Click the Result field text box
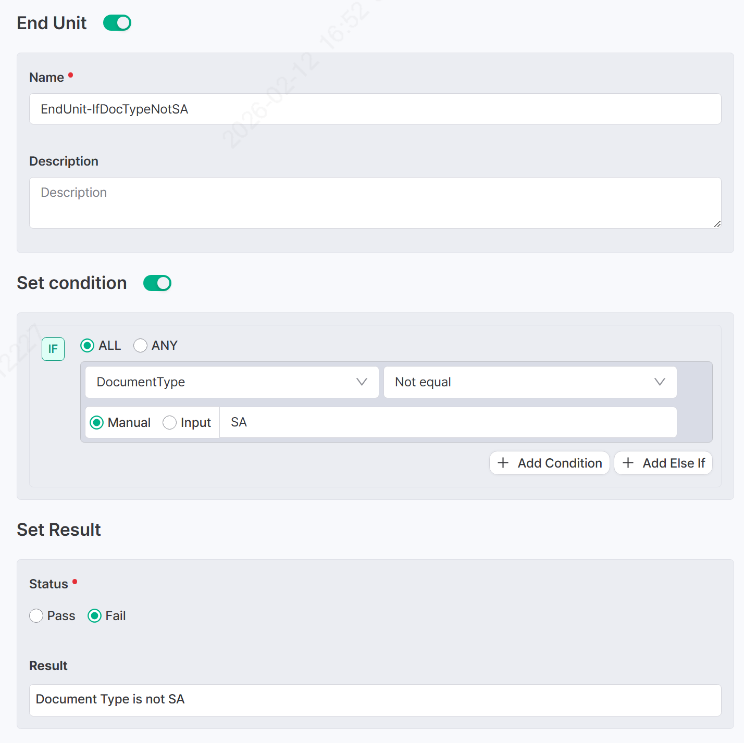The height and width of the screenshot is (743, 744). [x=375, y=700]
